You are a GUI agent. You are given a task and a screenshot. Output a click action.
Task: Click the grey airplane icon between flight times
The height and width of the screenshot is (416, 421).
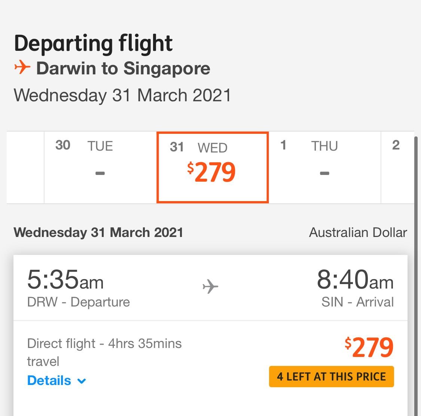[210, 286]
